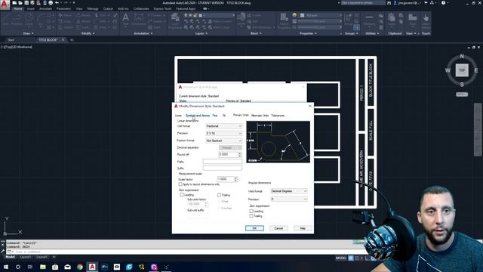Expand the Draw panel flyout
This screenshot has height=272, width=483.
[x=29, y=33]
